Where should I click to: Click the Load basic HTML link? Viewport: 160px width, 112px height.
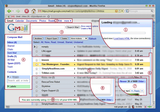point(122,38)
